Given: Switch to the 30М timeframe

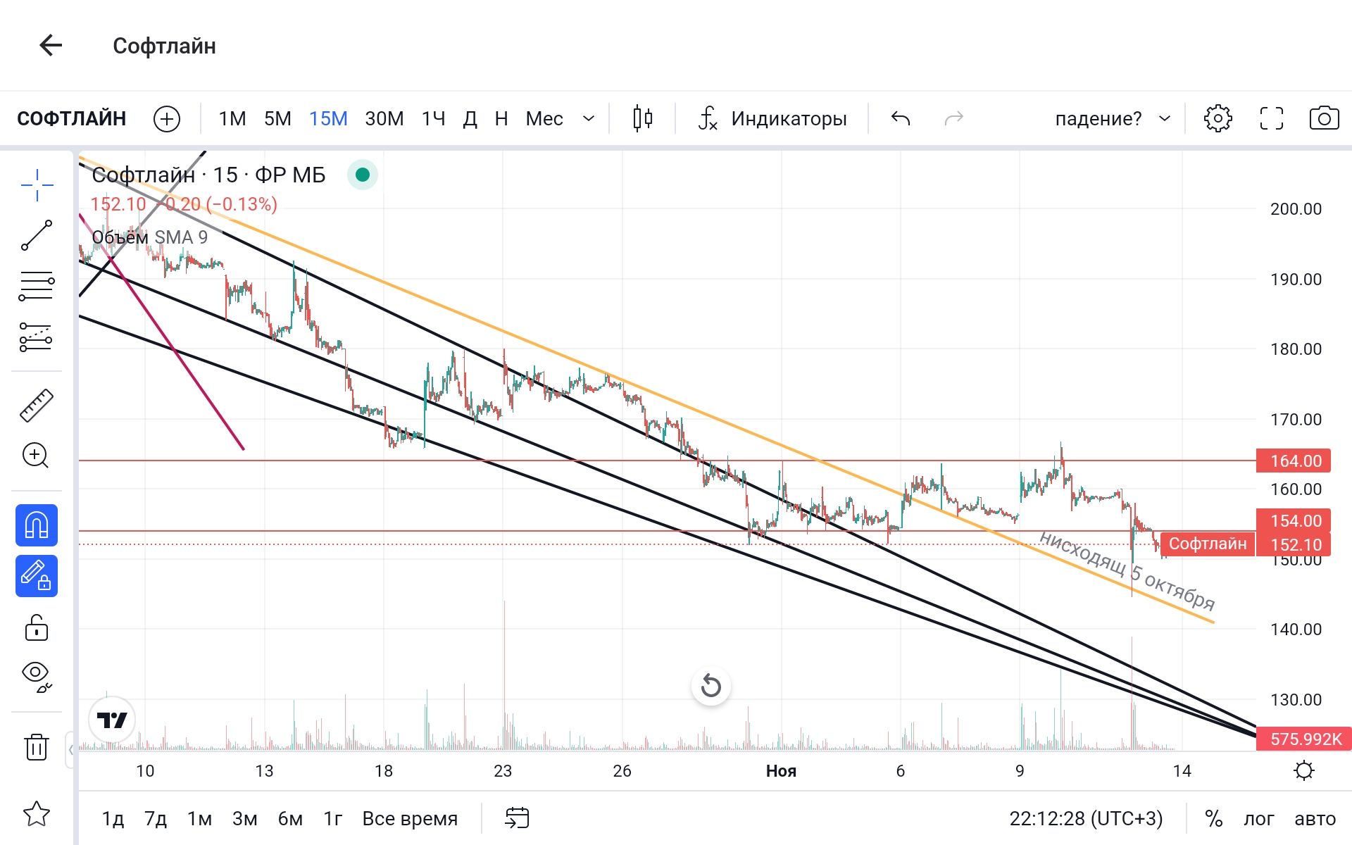Looking at the screenshot, I should tap(384, 118).
